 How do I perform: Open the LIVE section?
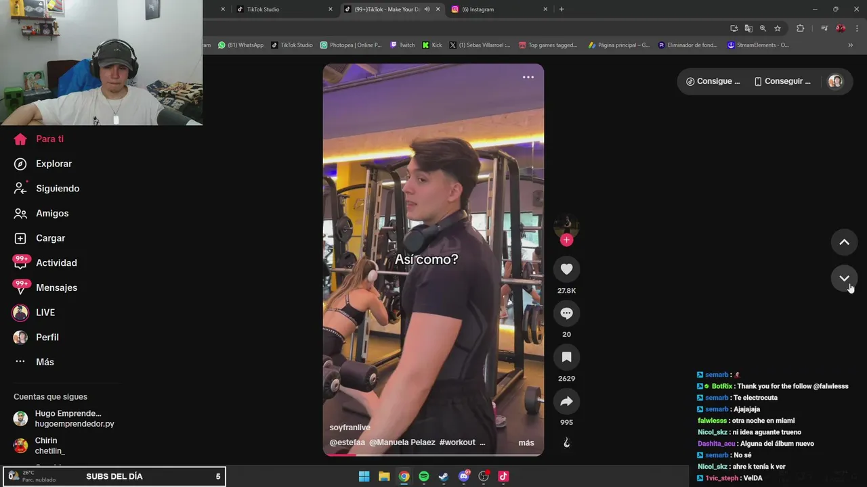(x=34, y=312)
